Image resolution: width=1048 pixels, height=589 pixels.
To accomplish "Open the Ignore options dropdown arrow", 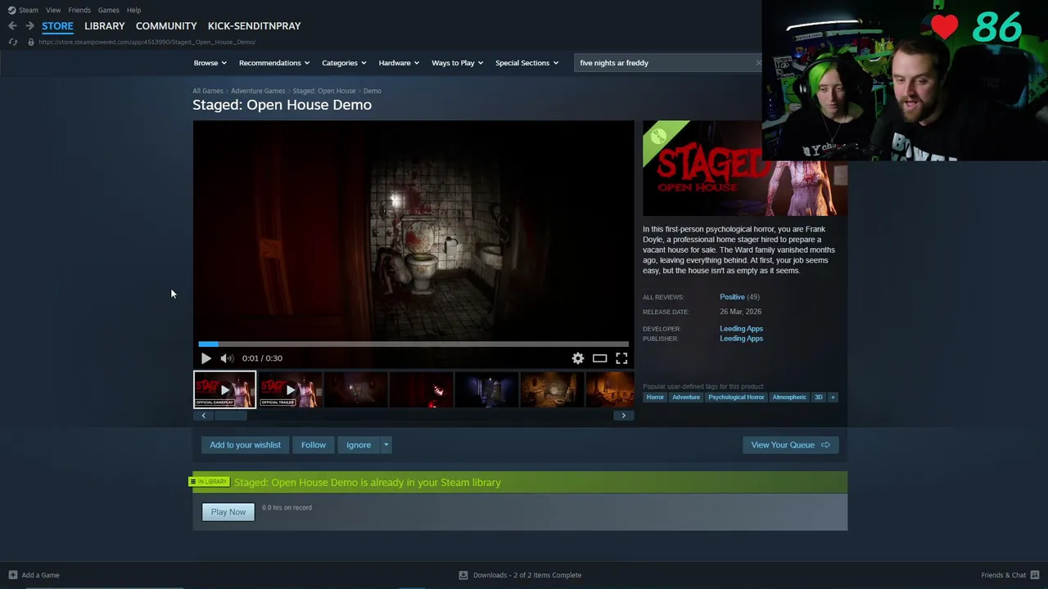I will (386, 445).
